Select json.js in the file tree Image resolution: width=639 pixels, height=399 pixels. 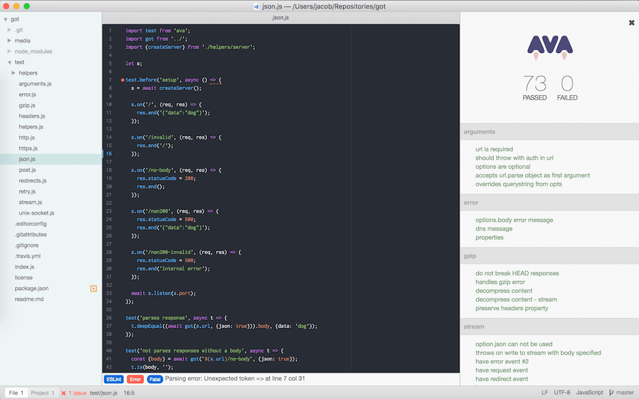[x=51, y=159]
